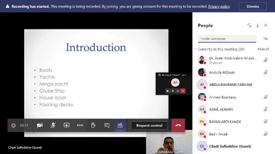Open the share screen tray
275x154 pixels.
pos(67,125)
